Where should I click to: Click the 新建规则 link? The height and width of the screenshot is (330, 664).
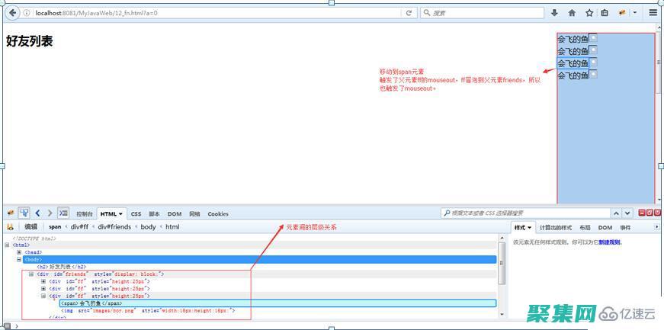coord(610,242)
